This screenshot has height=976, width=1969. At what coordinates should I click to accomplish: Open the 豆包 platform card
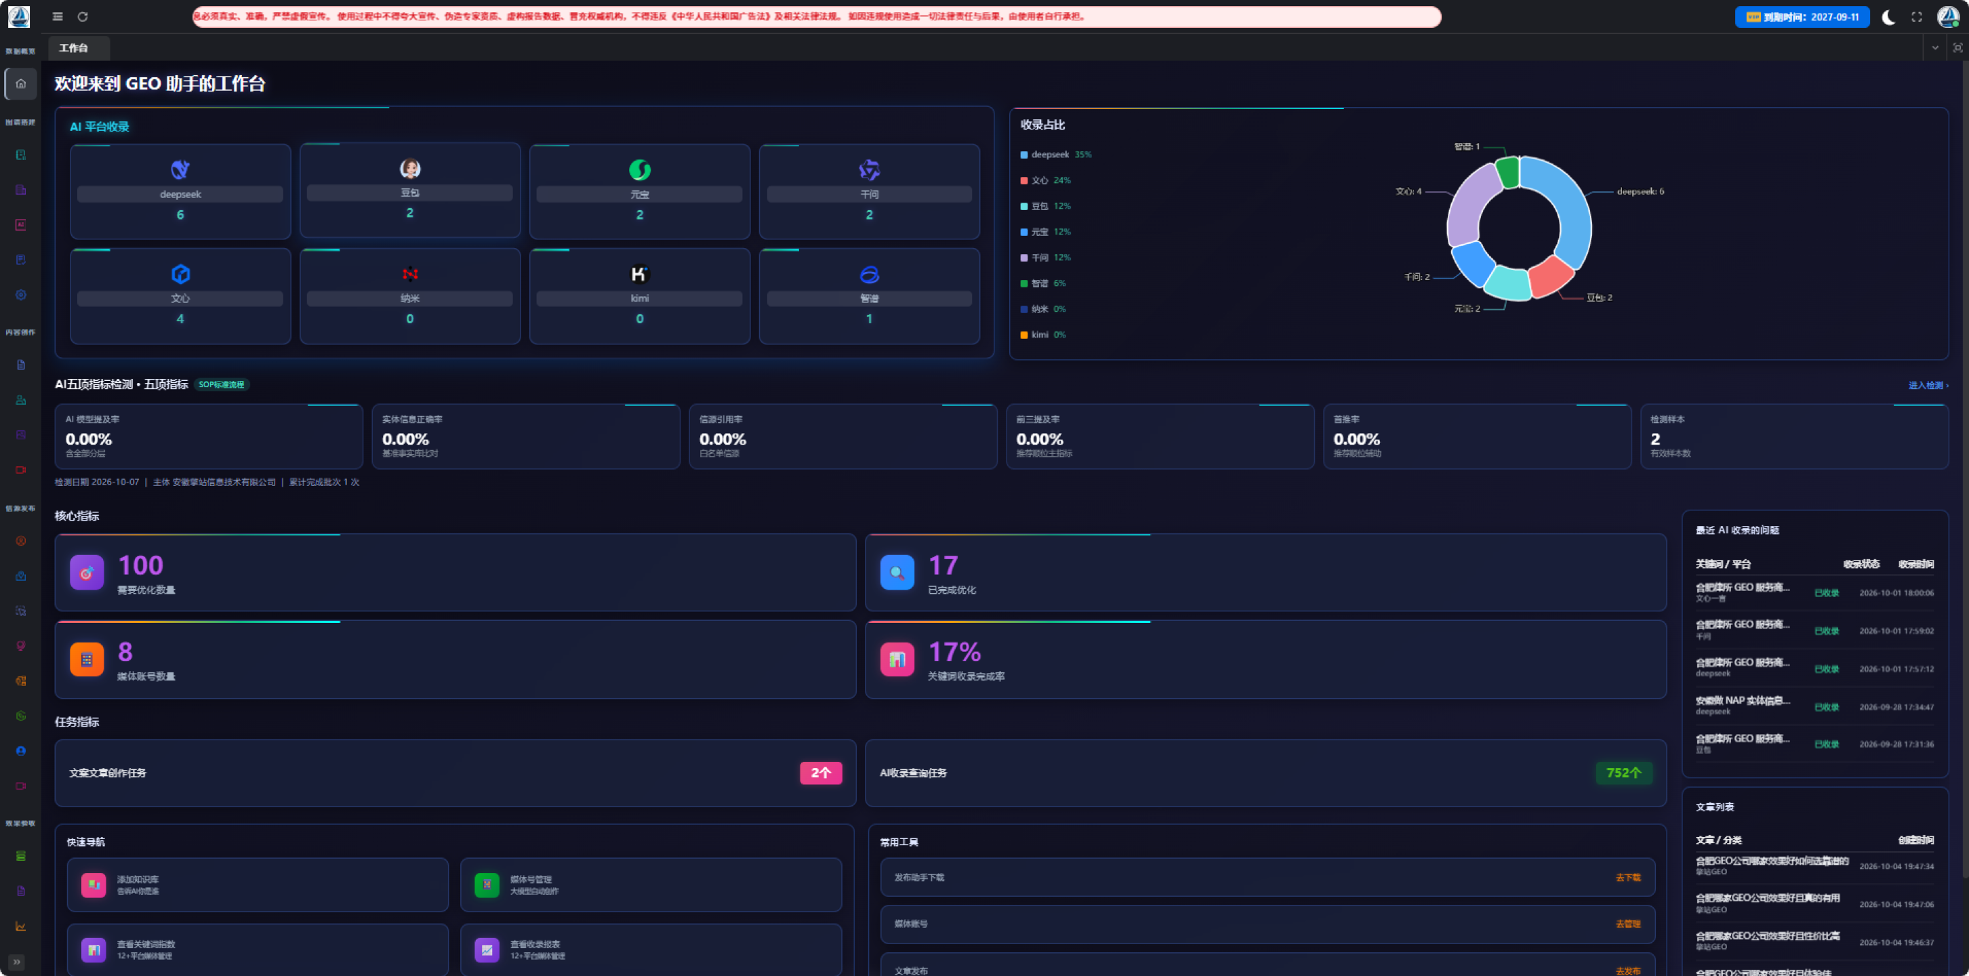point(409,190)
